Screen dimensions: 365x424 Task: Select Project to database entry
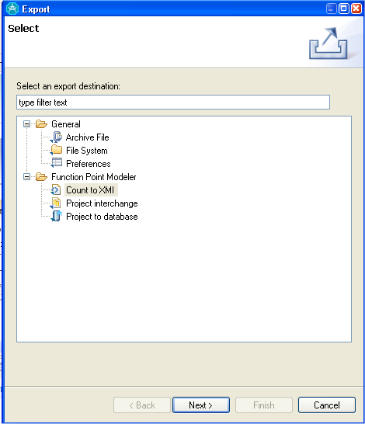[102, 217]
